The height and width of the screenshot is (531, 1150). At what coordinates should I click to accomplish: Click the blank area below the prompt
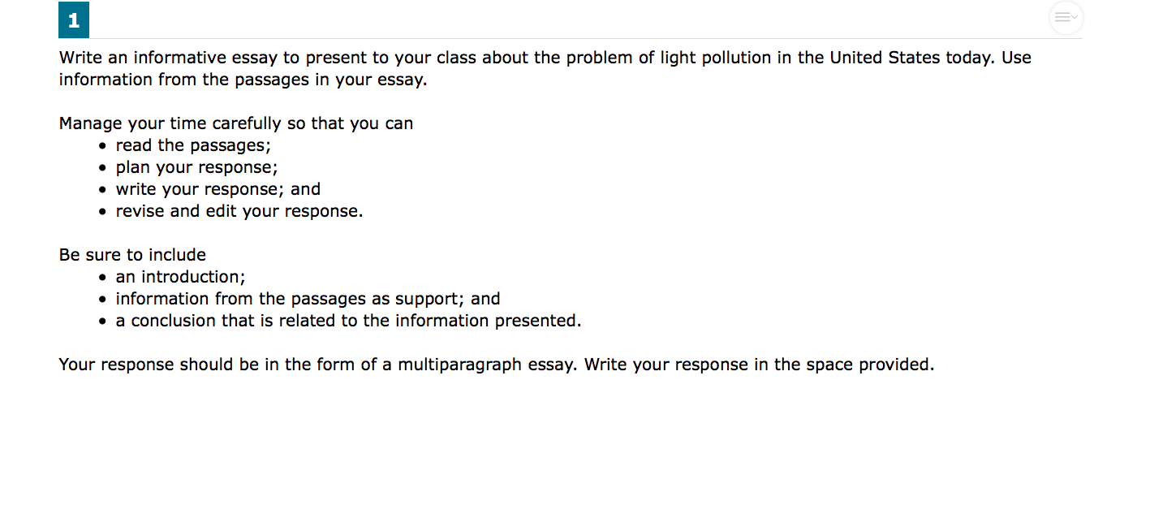coord(568,455)
